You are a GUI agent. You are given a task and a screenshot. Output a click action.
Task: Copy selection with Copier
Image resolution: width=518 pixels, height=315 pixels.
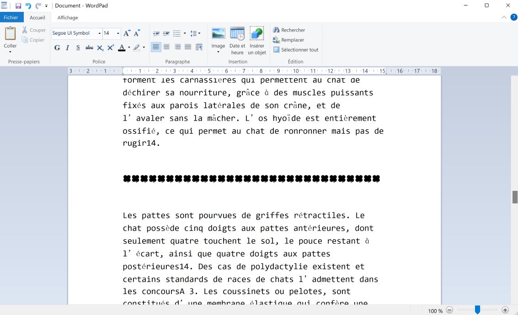click(x=33, y=40)
